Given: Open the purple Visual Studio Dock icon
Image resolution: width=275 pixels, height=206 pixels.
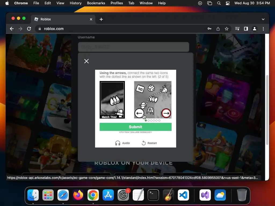Looking at the screenshot, I should pyautogui.click(x=205, y=195).
